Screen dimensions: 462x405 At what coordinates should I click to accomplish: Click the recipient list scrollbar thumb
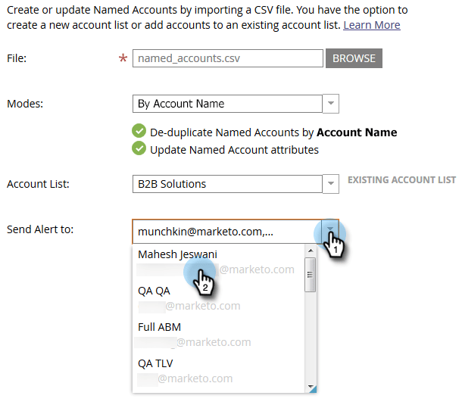click(310, 275)
